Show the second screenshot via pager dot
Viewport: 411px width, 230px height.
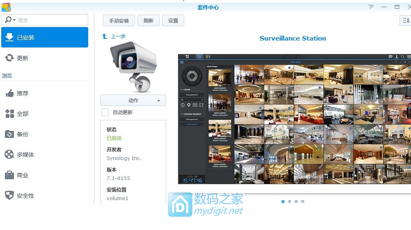point(289,202)
